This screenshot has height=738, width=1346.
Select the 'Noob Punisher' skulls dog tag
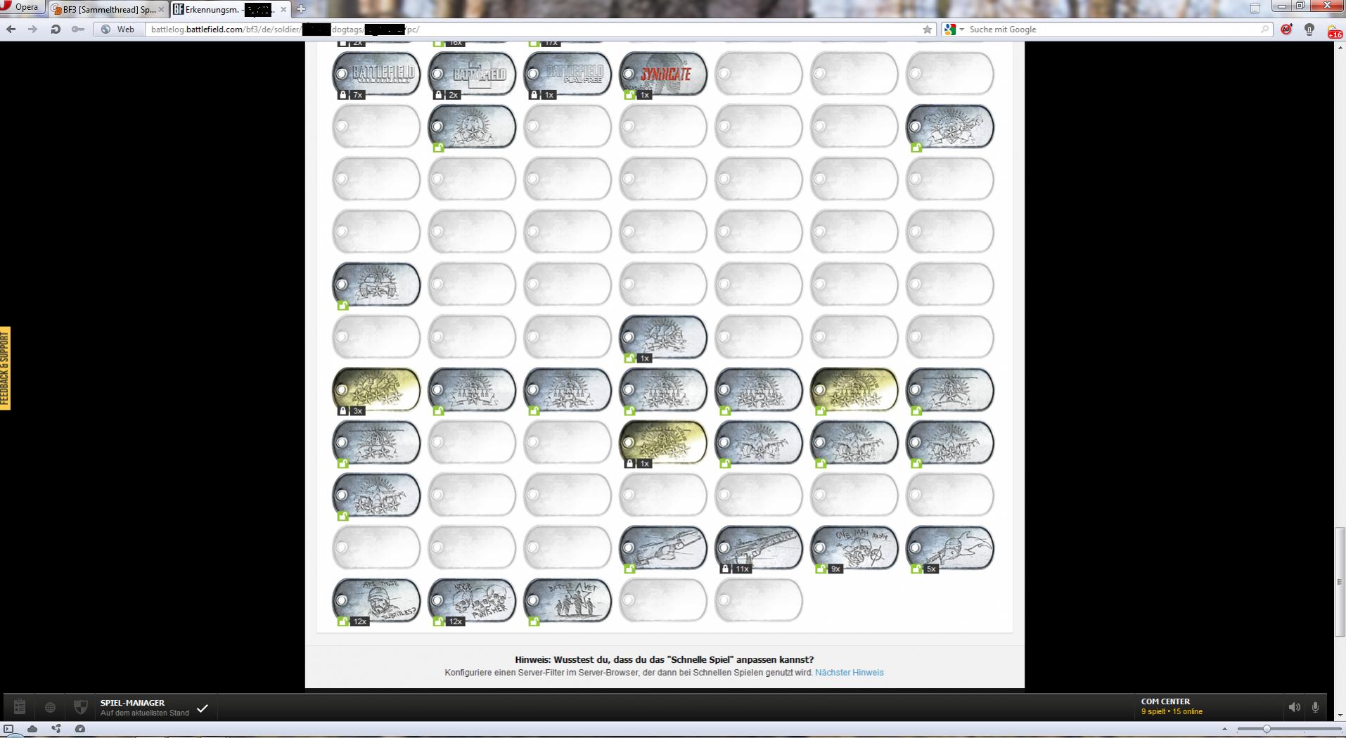[472, 601]
